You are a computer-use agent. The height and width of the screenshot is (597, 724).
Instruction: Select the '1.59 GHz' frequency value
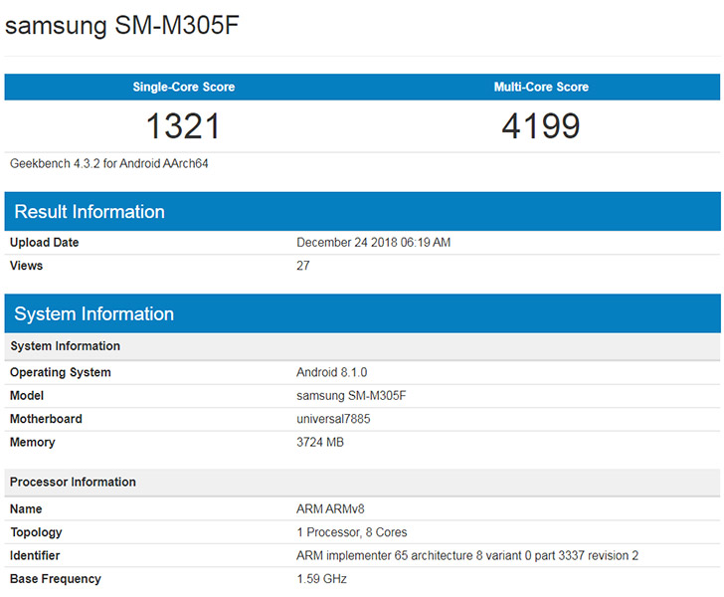(322, 579)
